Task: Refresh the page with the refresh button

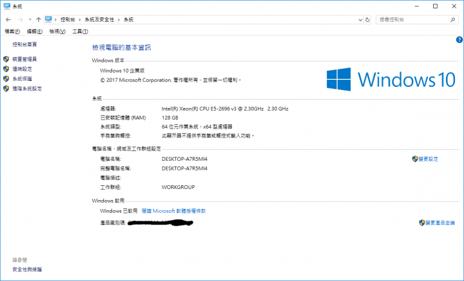Action: [367, 20]
